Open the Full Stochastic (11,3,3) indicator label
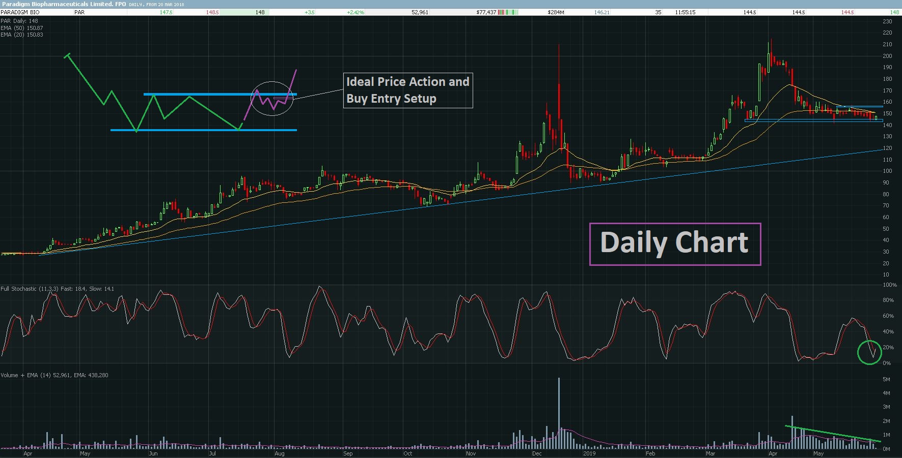 58,289
